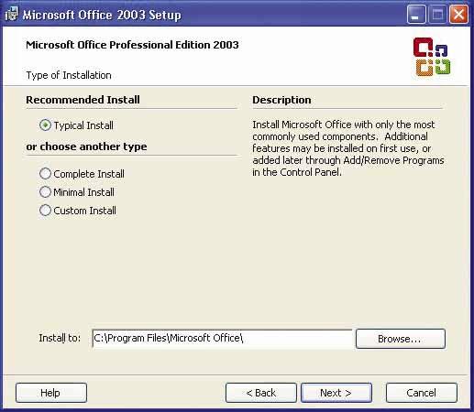The width and height of the screenshot is (474, 412).
Task: Click the 'Install to:' label
Action: click(x=60, y=338)
